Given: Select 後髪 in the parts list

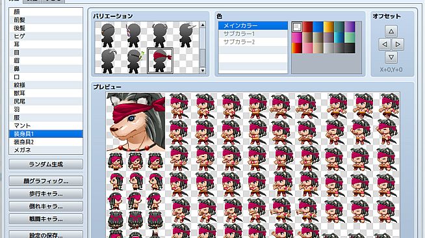Looking at the screenshot, I should (x=45, y=28).
